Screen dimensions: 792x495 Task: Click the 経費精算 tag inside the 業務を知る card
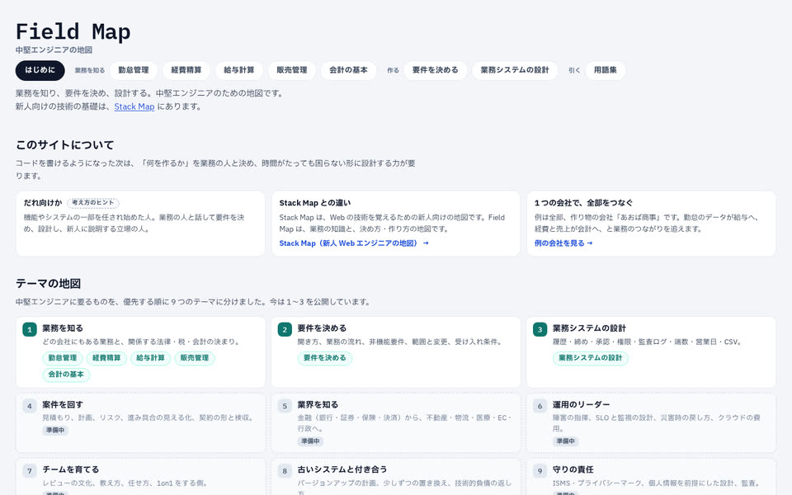(106, 358)
